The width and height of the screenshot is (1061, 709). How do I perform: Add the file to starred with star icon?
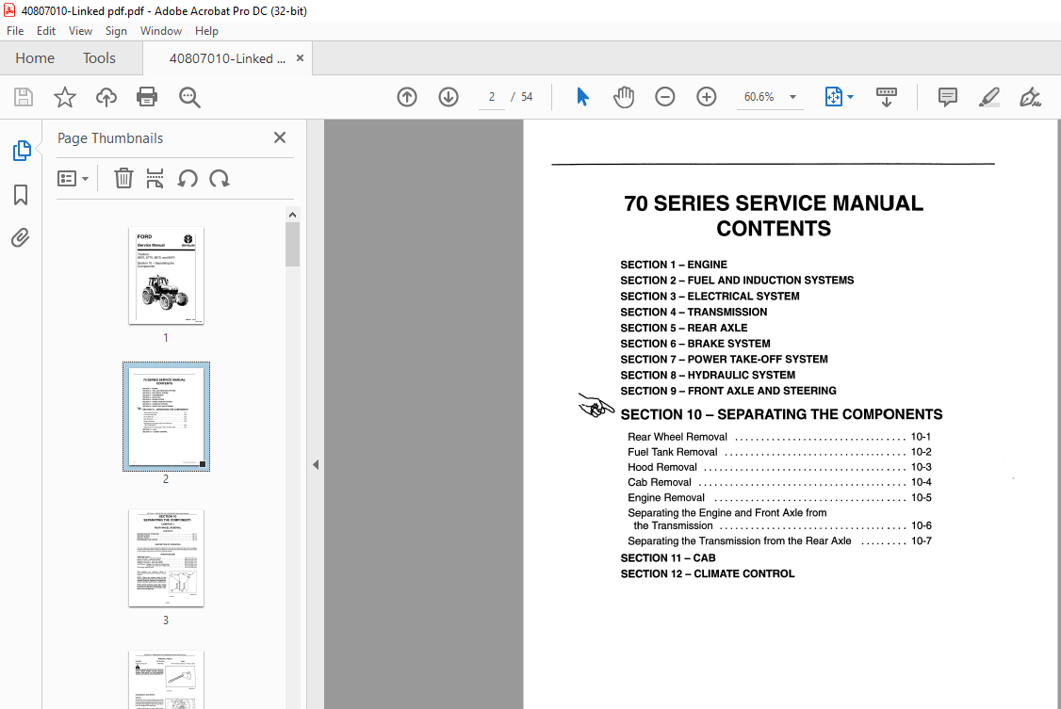65,97
